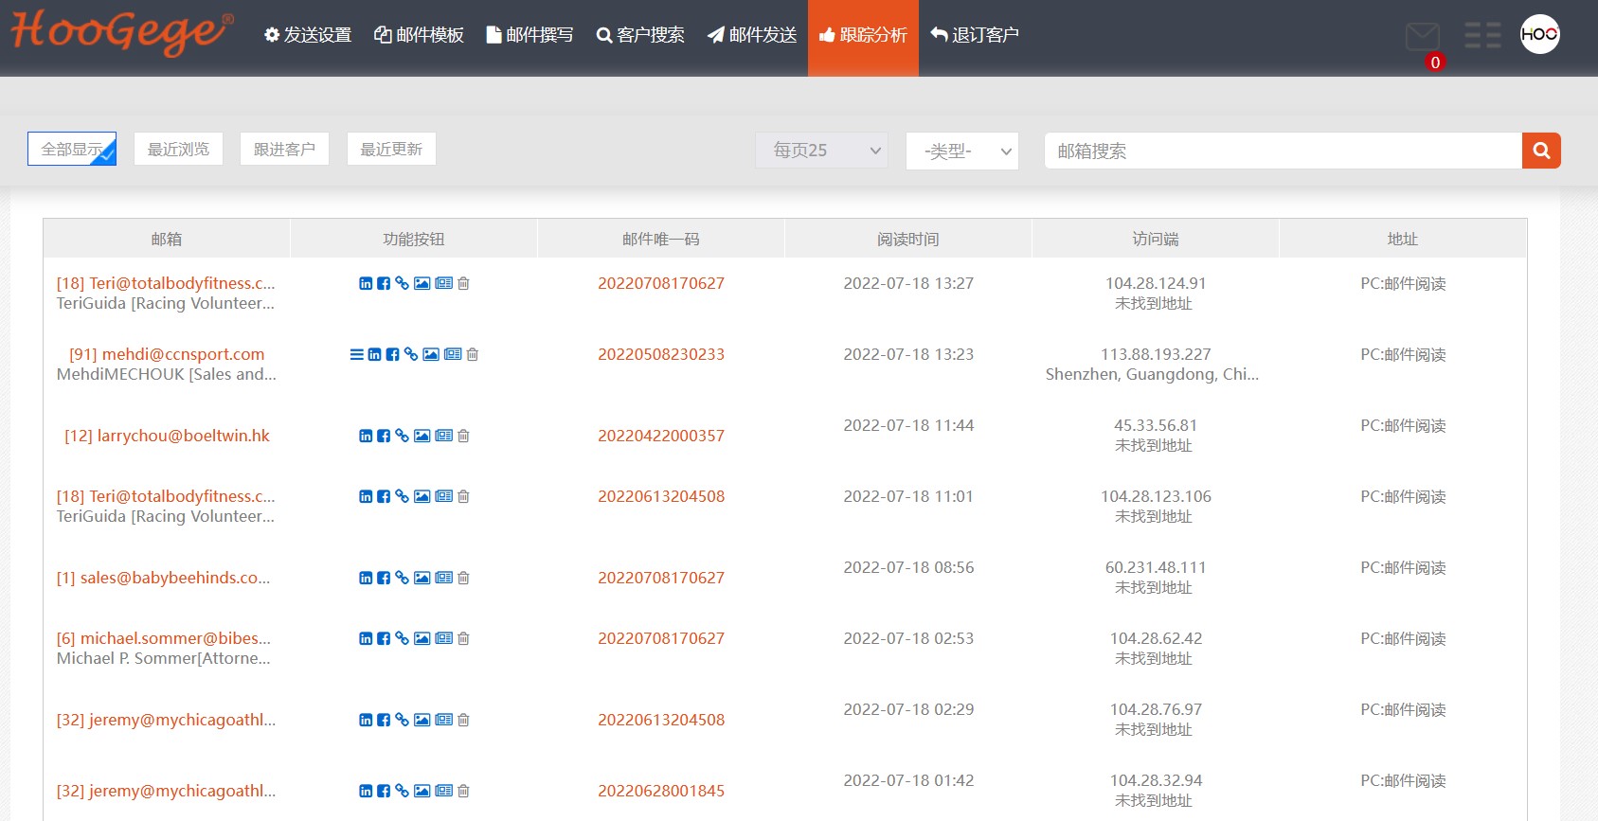Delete the mehdi@ccnsport.com record via trash icon
The image size is (1598, 821).
473,354
